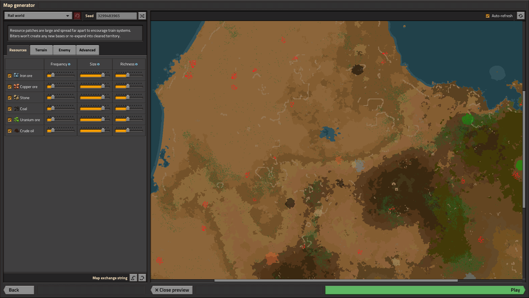Screen dimensions: 529x298
Task: Open the Richness info tooltip icon
Action: 136,64
